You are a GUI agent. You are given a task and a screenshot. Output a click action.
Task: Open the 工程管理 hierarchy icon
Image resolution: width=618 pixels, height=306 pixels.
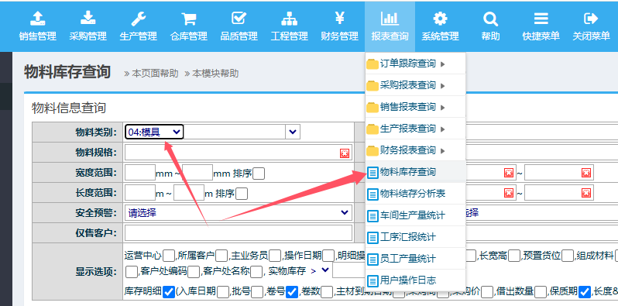[x=290, y=18]
